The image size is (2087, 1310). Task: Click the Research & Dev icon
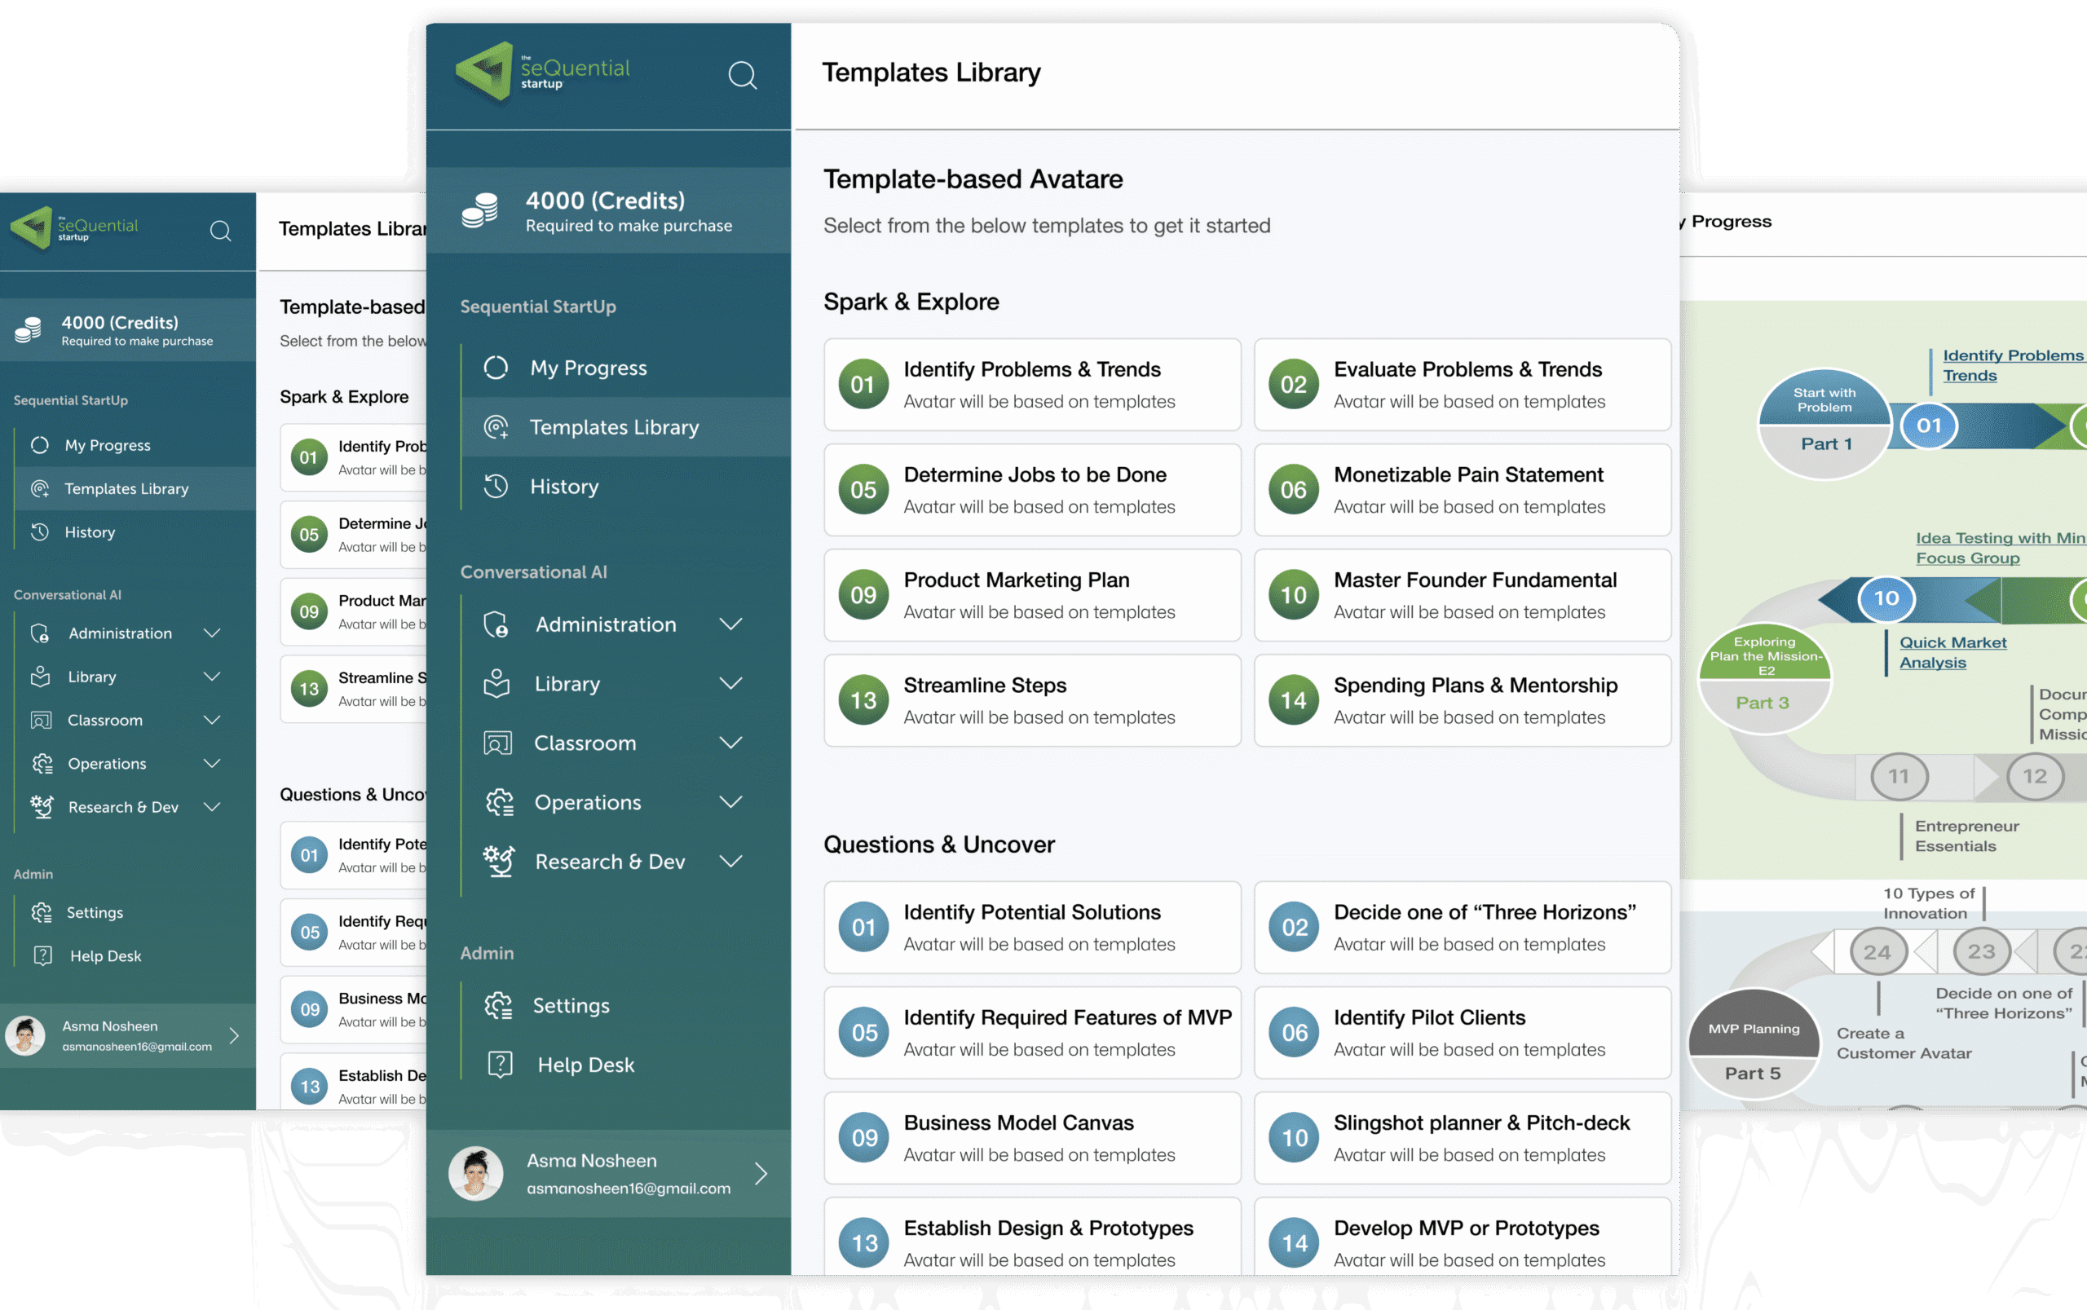click(x=499, y=861)
